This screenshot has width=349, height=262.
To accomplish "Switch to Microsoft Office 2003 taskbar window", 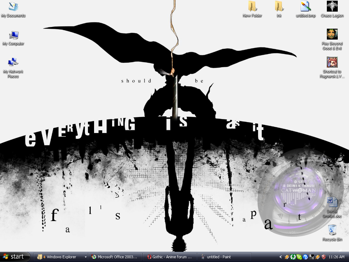I will (x=115, y=257).
